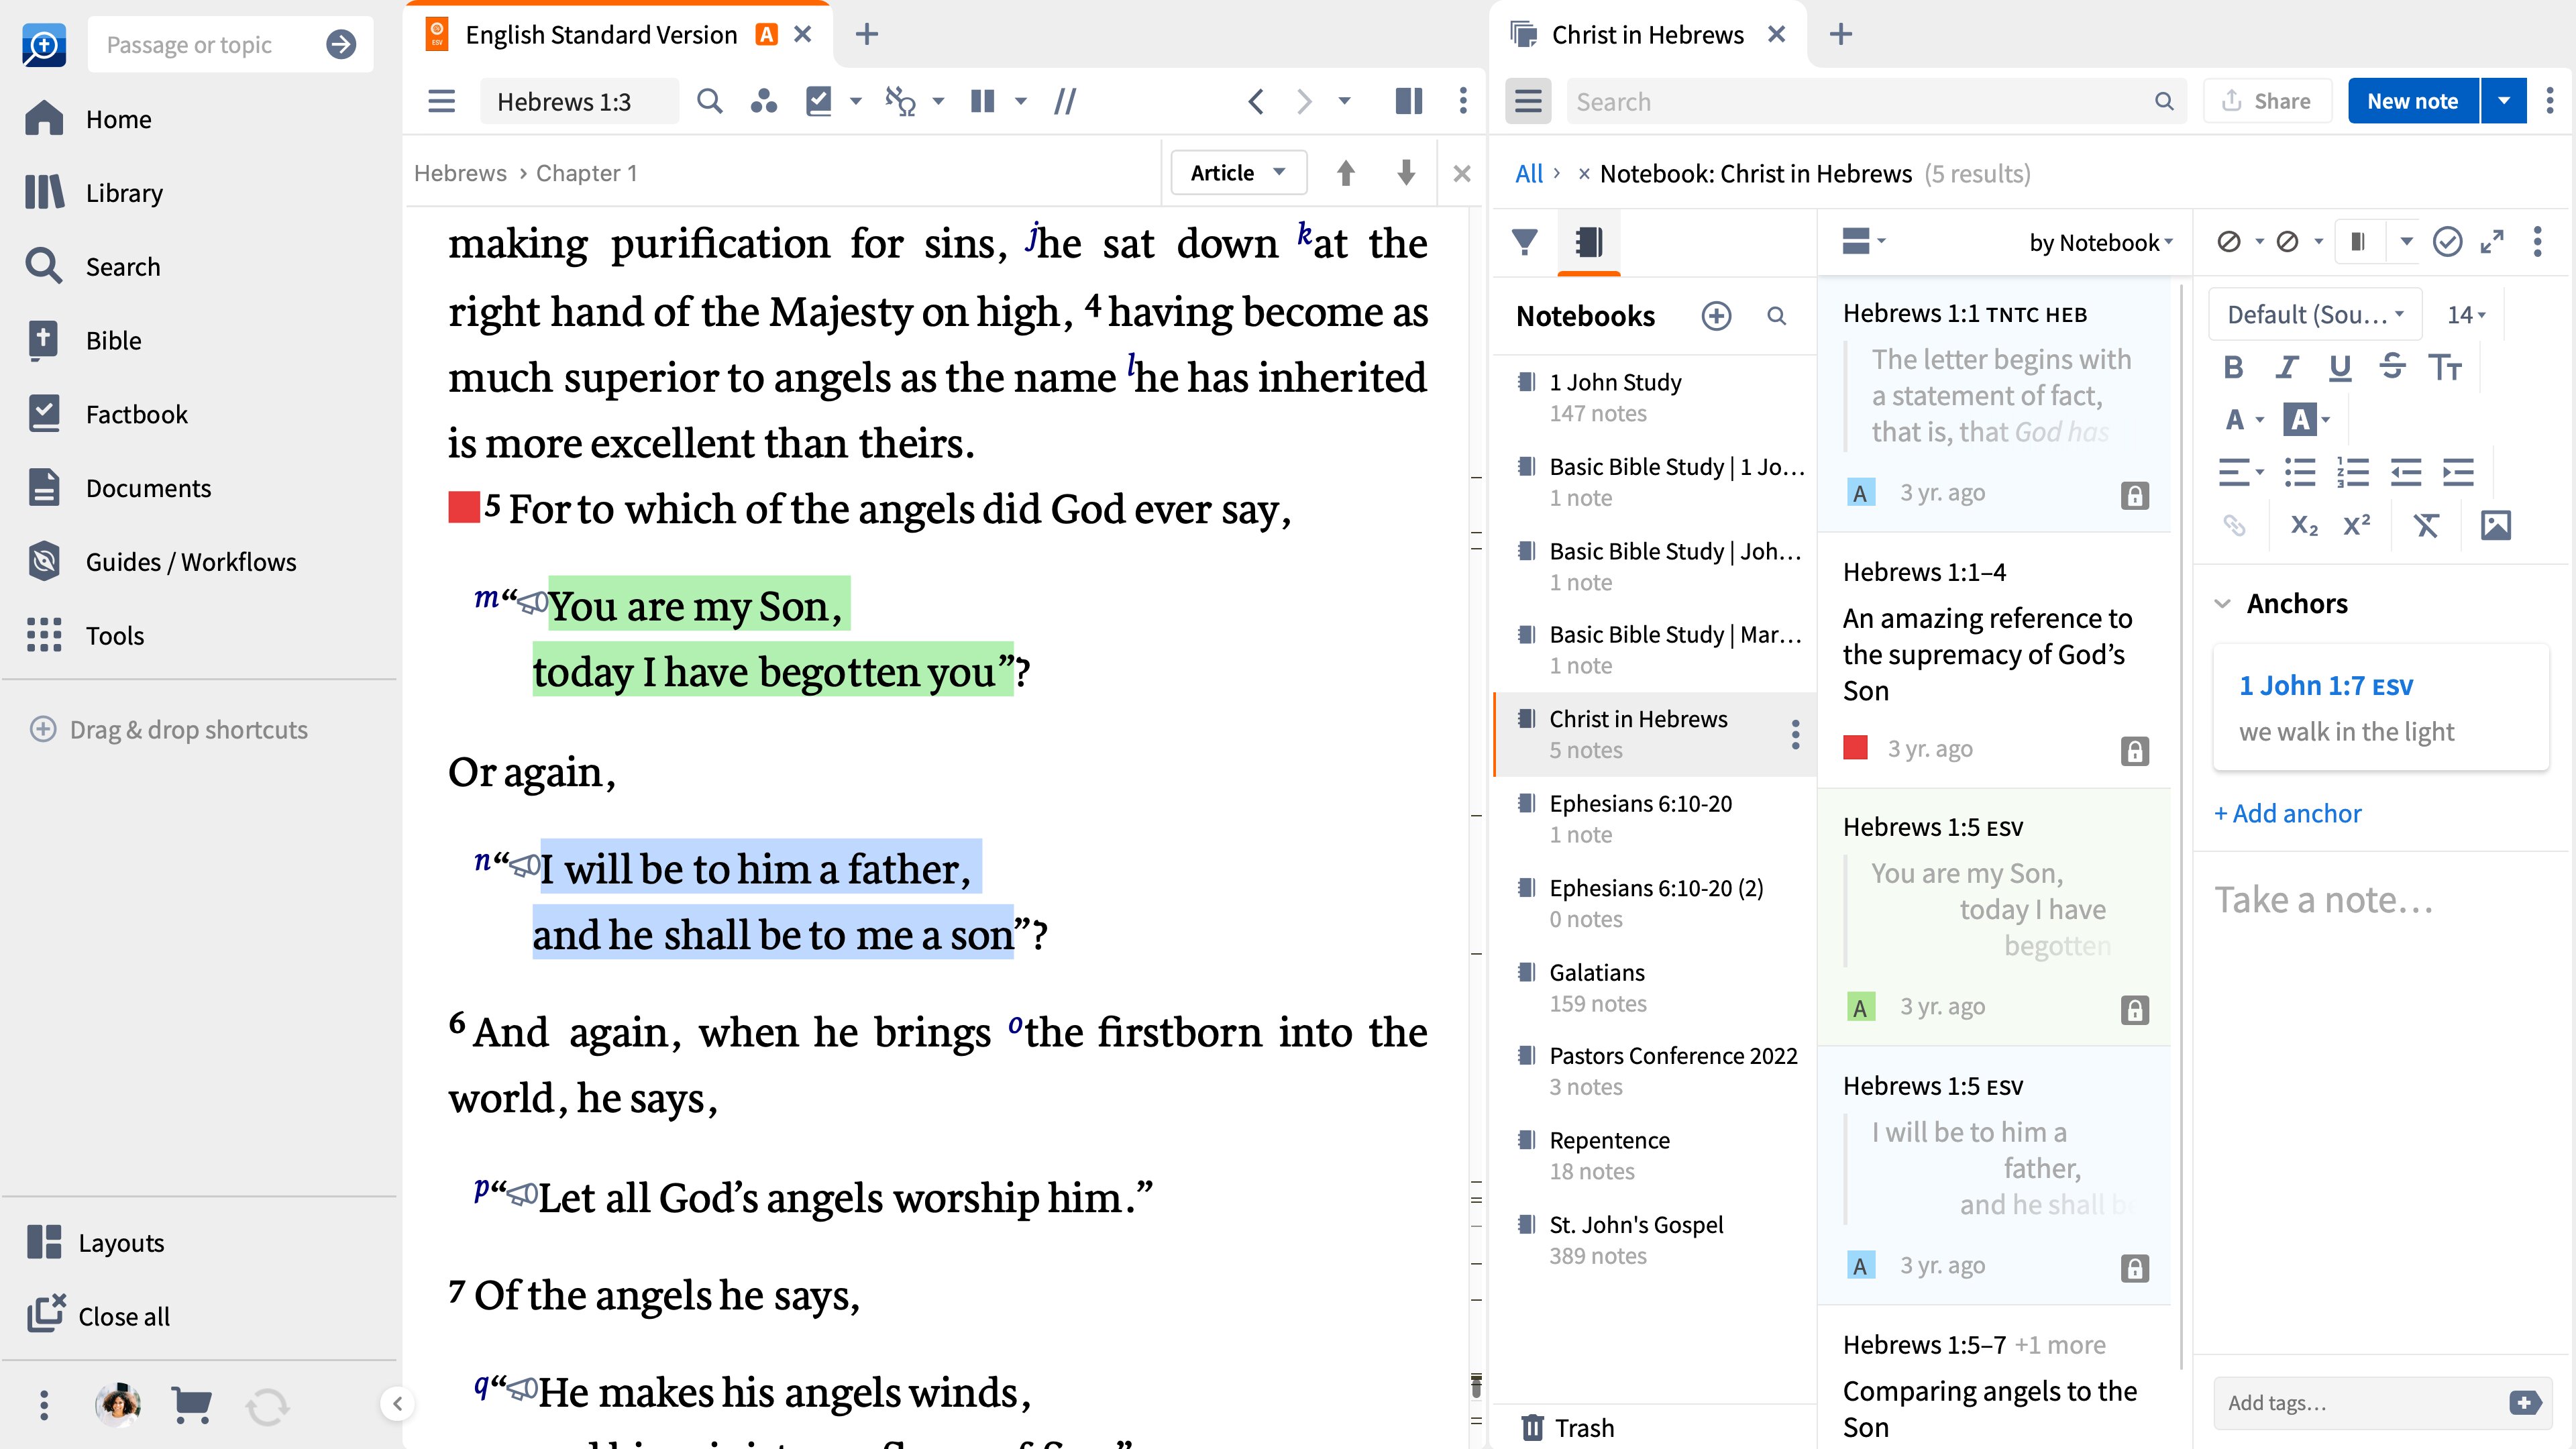Open ESV panel contents menu hamburger
Viewport: 2576px width, 1449px height.
pos(441,101)
